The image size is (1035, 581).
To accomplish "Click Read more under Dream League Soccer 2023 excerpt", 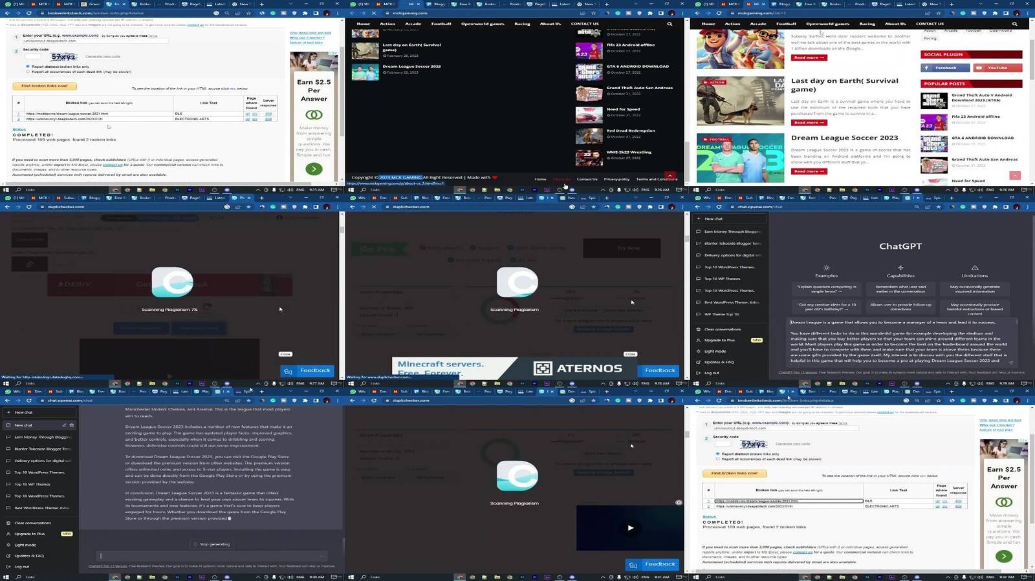I will click(x=809, y=171).
